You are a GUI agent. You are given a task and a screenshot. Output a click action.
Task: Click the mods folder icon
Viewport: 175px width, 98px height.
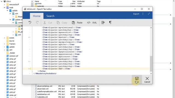(7, 8)
